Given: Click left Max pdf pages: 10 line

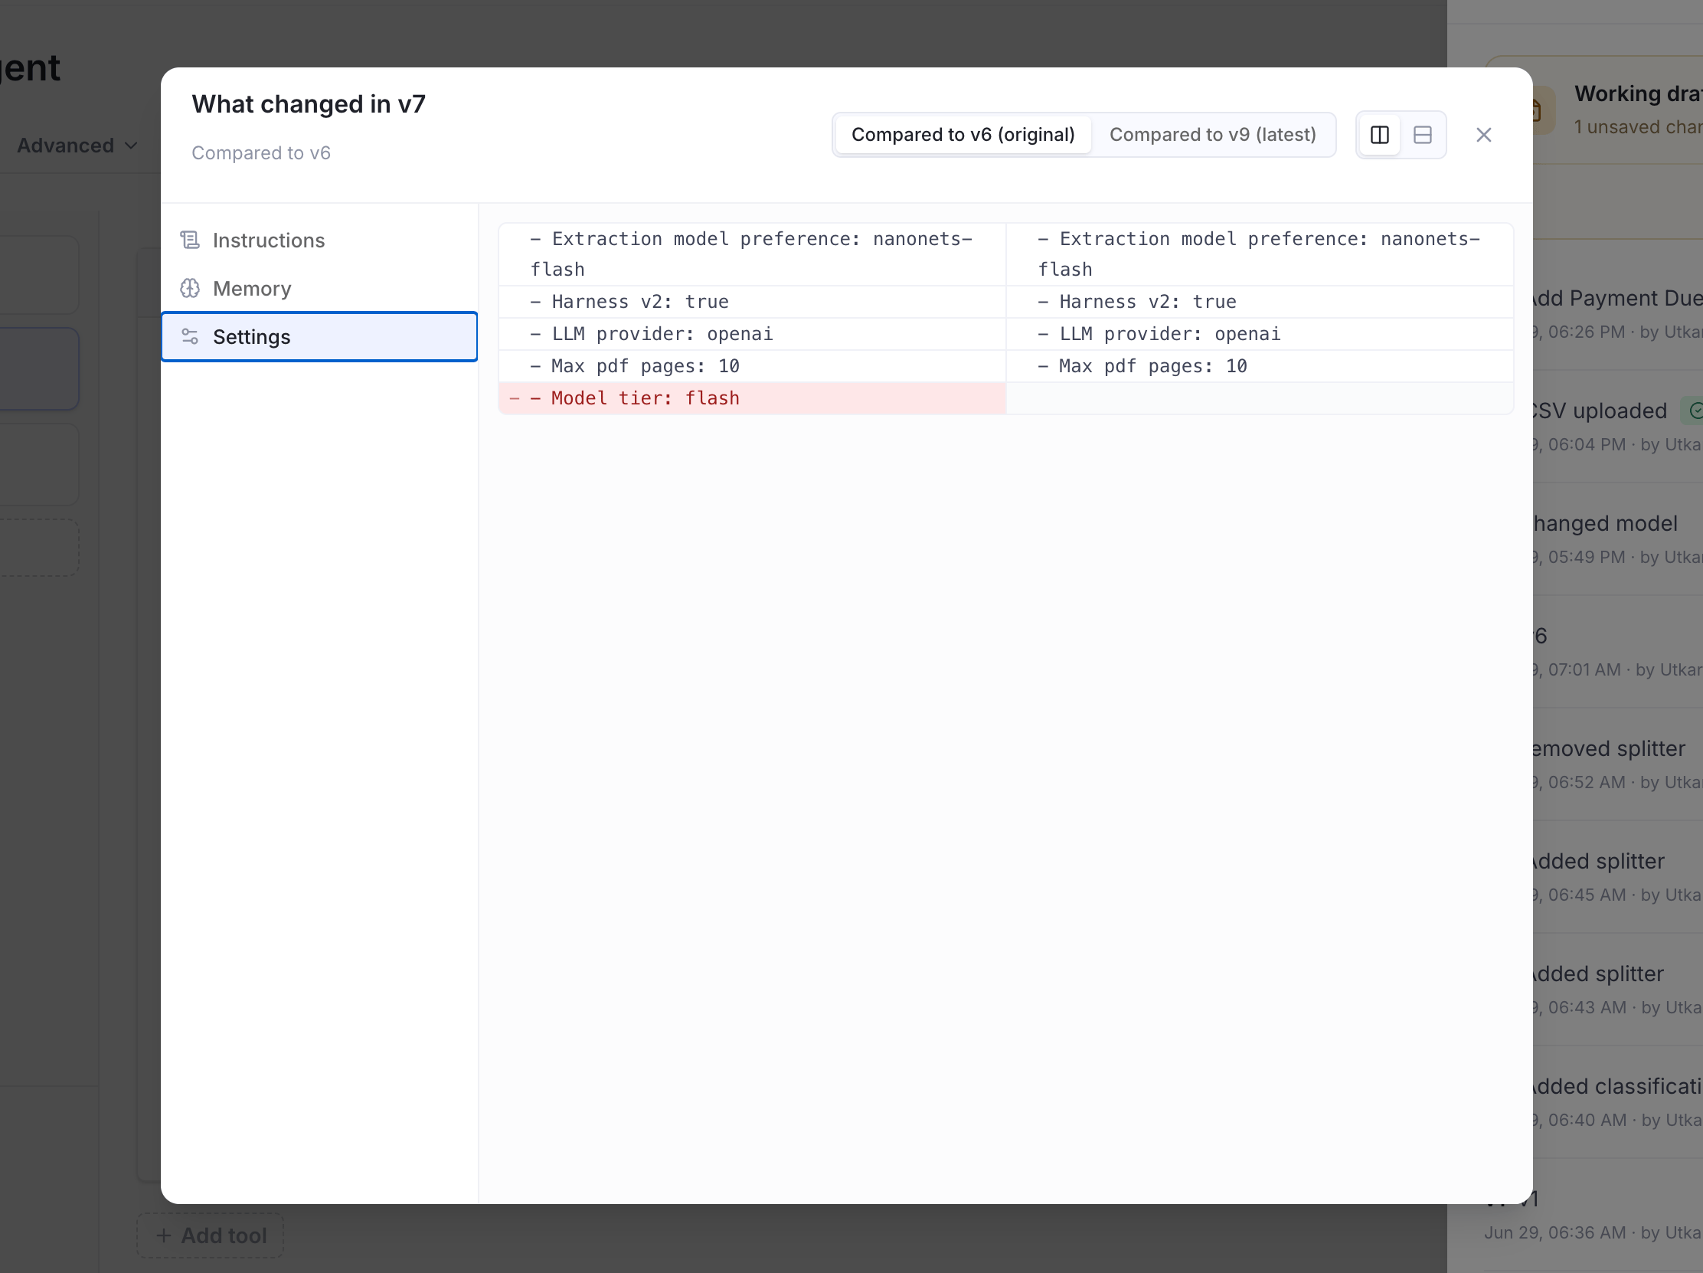Looking at the screenshot, I should pos(752,367).
